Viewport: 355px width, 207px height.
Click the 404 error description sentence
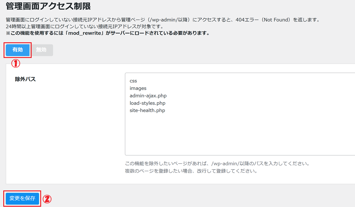(163, 20)
